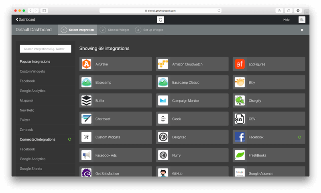Screen dimensions: 321x193
Task: Open the Delighted integration label
Action: click(179, 137)
